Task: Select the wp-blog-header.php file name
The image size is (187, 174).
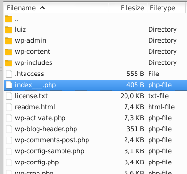Action: tap(46, 129)
